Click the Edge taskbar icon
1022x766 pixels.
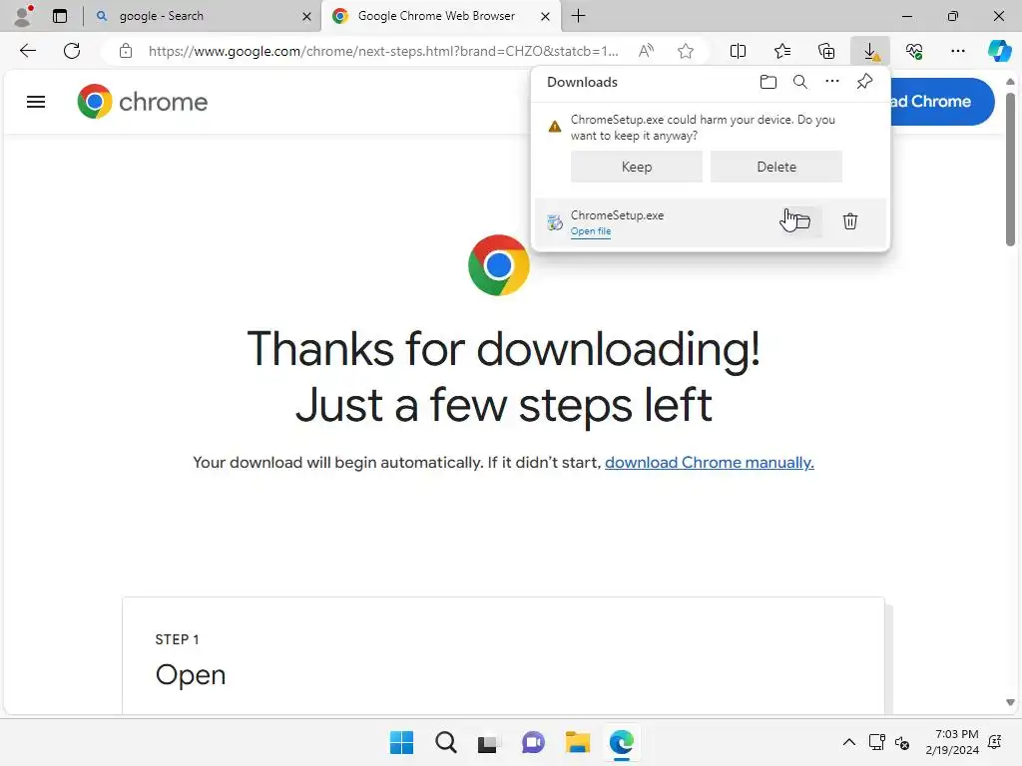point(621,742)
